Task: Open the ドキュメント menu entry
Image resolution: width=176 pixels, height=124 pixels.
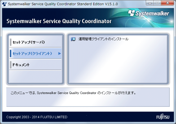Action: tap(35, 64)
